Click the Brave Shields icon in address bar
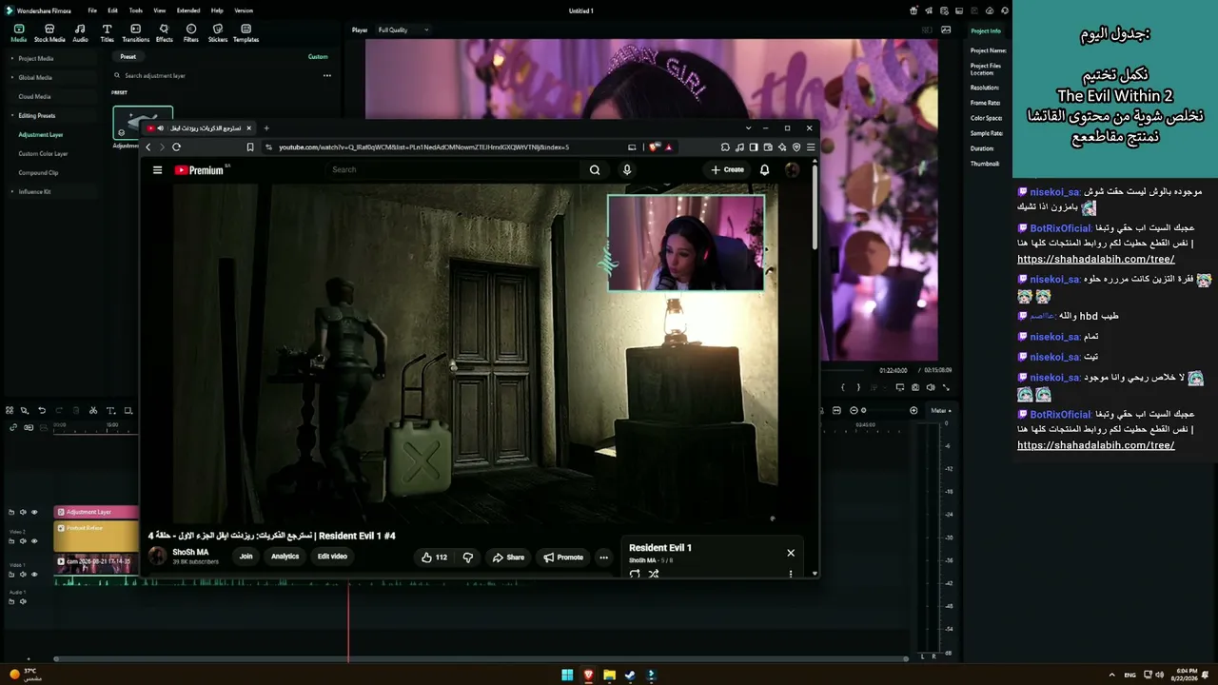This screenshot has width=1218, height=685. click(x=654, y=147)
